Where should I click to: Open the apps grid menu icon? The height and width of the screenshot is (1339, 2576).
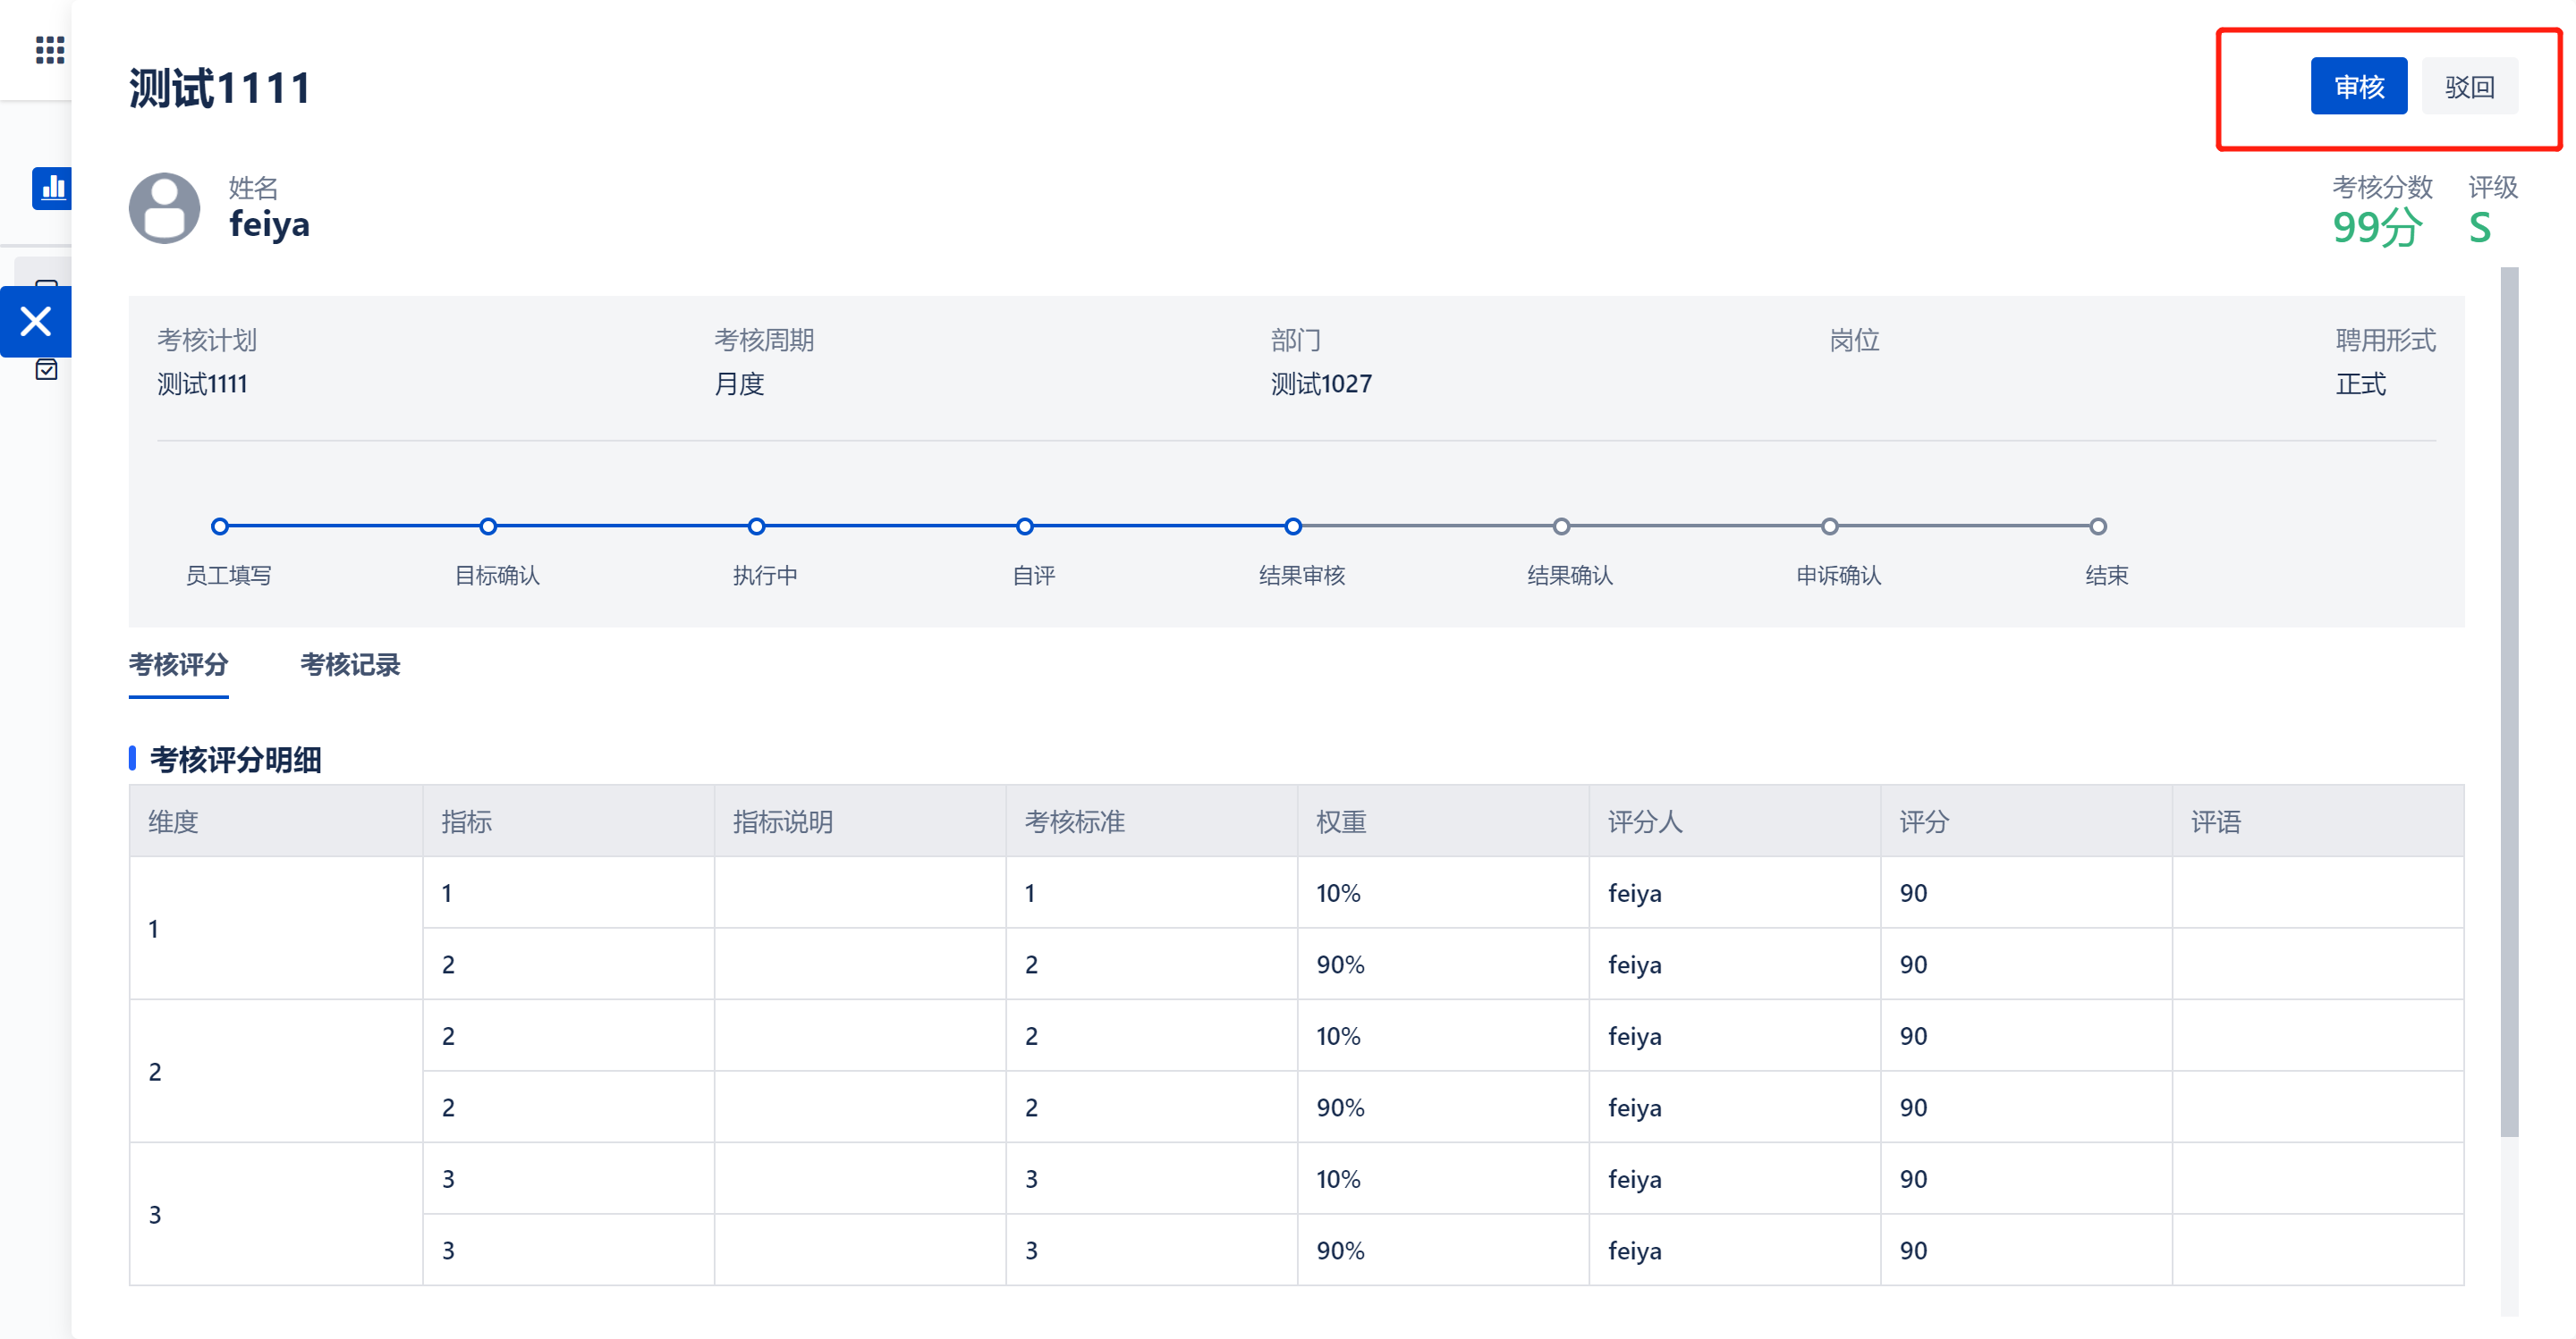[x=50, y=49]
